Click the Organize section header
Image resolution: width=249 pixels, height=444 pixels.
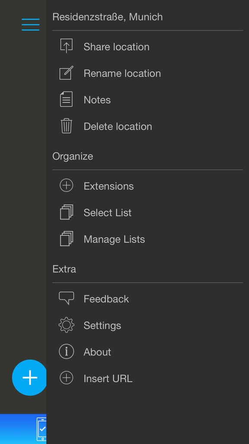(x=73, y=156)
